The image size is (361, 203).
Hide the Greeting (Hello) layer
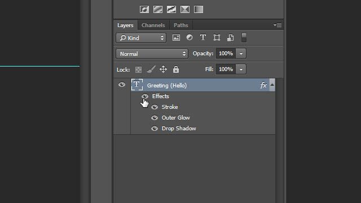point(122,85)
